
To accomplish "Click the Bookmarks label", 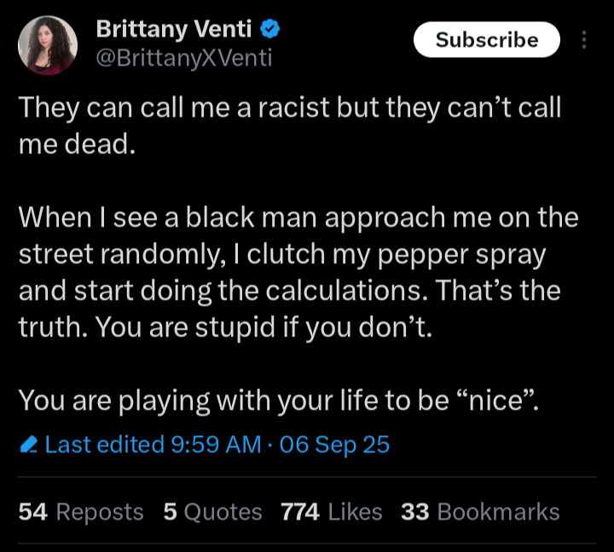I will coord(498,512).
